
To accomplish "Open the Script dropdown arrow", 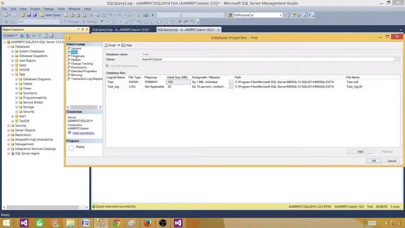I will coord(119,45).
